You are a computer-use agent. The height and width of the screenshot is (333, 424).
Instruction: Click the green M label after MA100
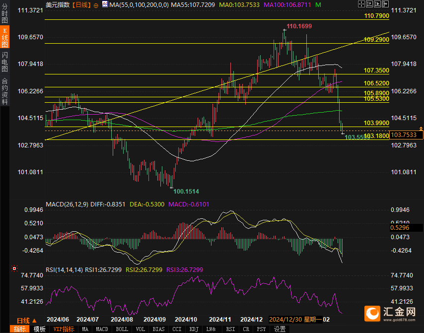tap(318, 5)
